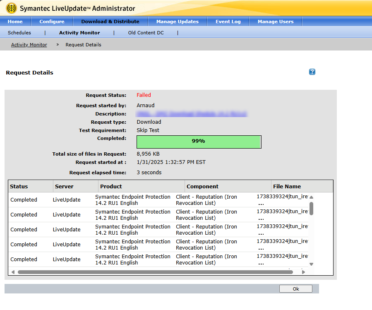View the Event Log menu
372x310 pixels.
tap(228, 22)
